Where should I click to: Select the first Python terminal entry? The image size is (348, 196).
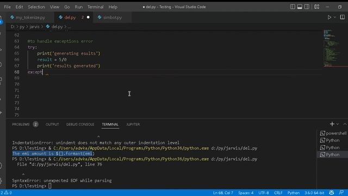(x=333, y=140)
